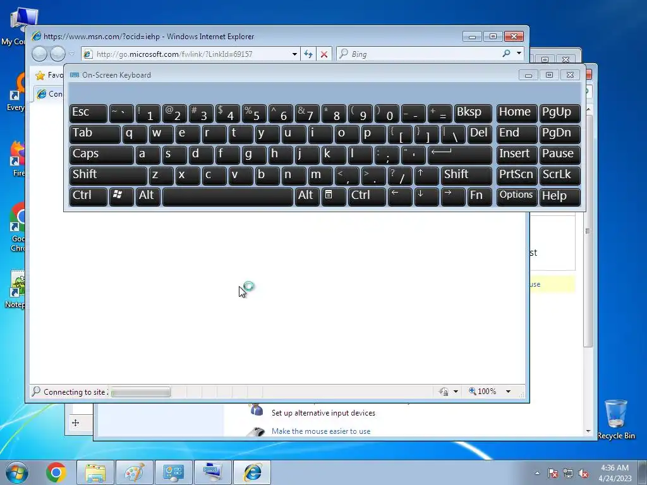This screenshot has width=647, height=485.
Task: Select the Connecting browser tab
Action: pyautogui.click(x=49, y=94)
